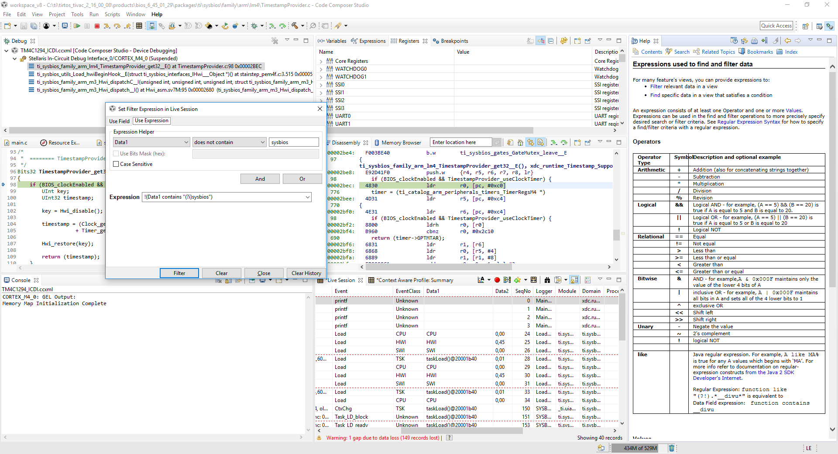Expand the Core Registers tree node
838x454 pixels.
pos(321,62)
